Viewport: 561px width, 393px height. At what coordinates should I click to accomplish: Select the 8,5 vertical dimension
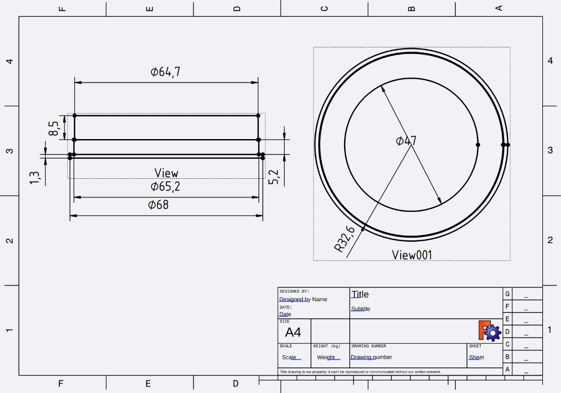pos(54,129)
